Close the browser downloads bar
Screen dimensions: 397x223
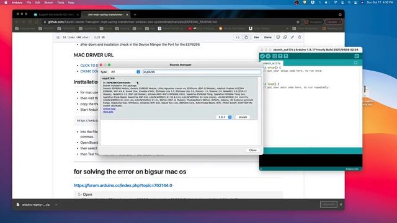pos(341,204)
